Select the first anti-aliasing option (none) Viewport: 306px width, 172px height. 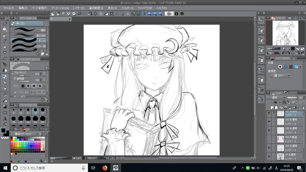[x=23, y=86]
